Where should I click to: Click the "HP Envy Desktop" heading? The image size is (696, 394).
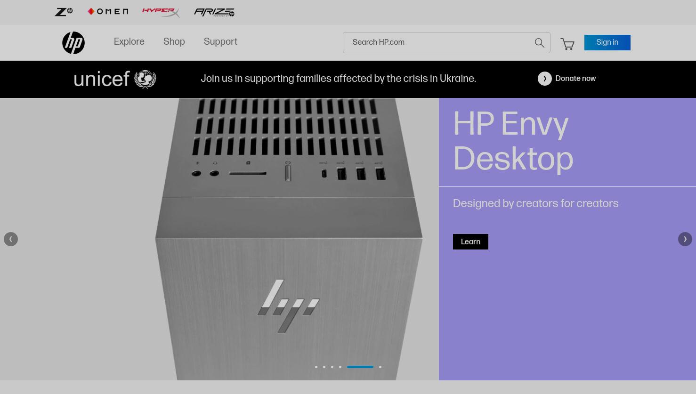coord(513,142)
